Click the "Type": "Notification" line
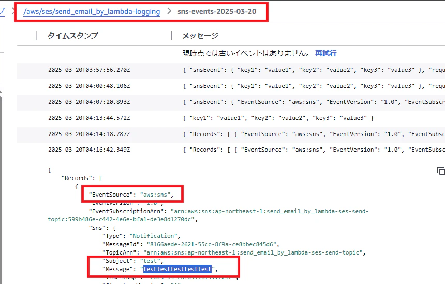Screen dimensions: 445x284 141,236
